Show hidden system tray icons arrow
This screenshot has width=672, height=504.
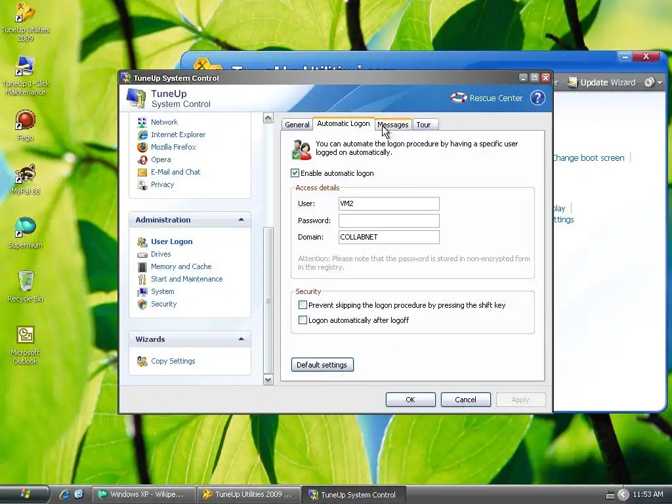(623, 495)
